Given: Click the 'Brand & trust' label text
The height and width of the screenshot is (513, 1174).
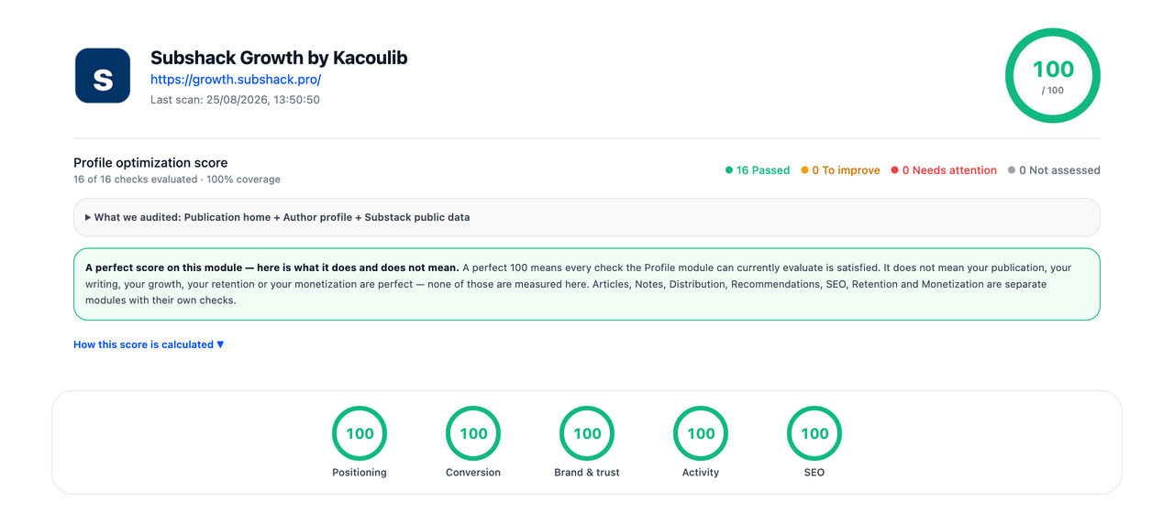Looking at the screenshot, I should click(x=587, y=473).
